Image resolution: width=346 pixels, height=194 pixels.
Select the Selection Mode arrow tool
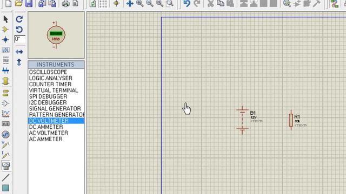click(x=5, y=19)
